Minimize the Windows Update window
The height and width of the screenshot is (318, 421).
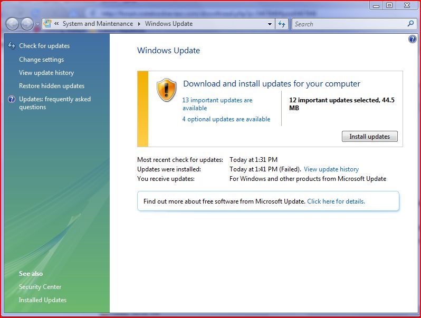[x=376, y=5]
